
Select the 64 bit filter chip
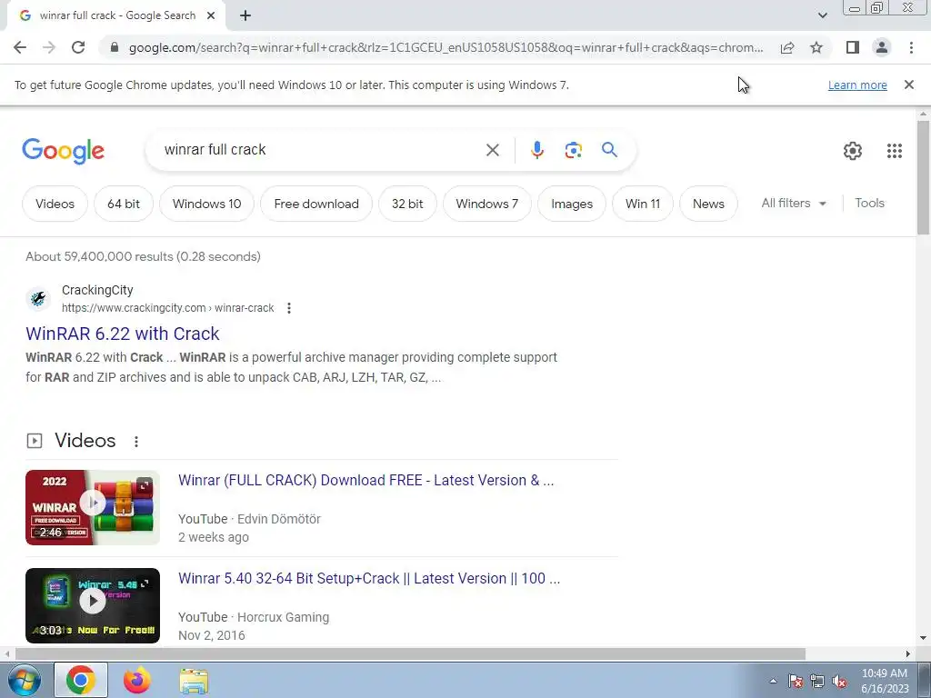tap(124, 204)
